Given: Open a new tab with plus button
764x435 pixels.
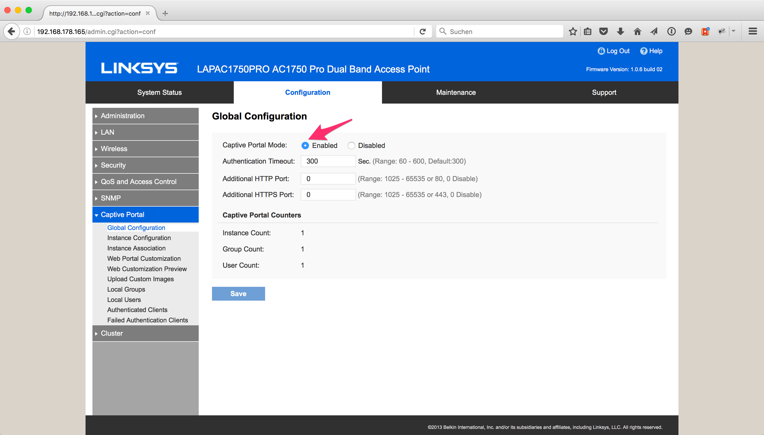Looking at the screenshot, I should tap(165, 14).
